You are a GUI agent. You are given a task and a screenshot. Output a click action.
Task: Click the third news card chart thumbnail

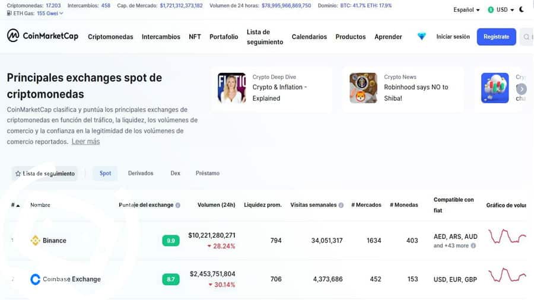[x=495, y=88]
